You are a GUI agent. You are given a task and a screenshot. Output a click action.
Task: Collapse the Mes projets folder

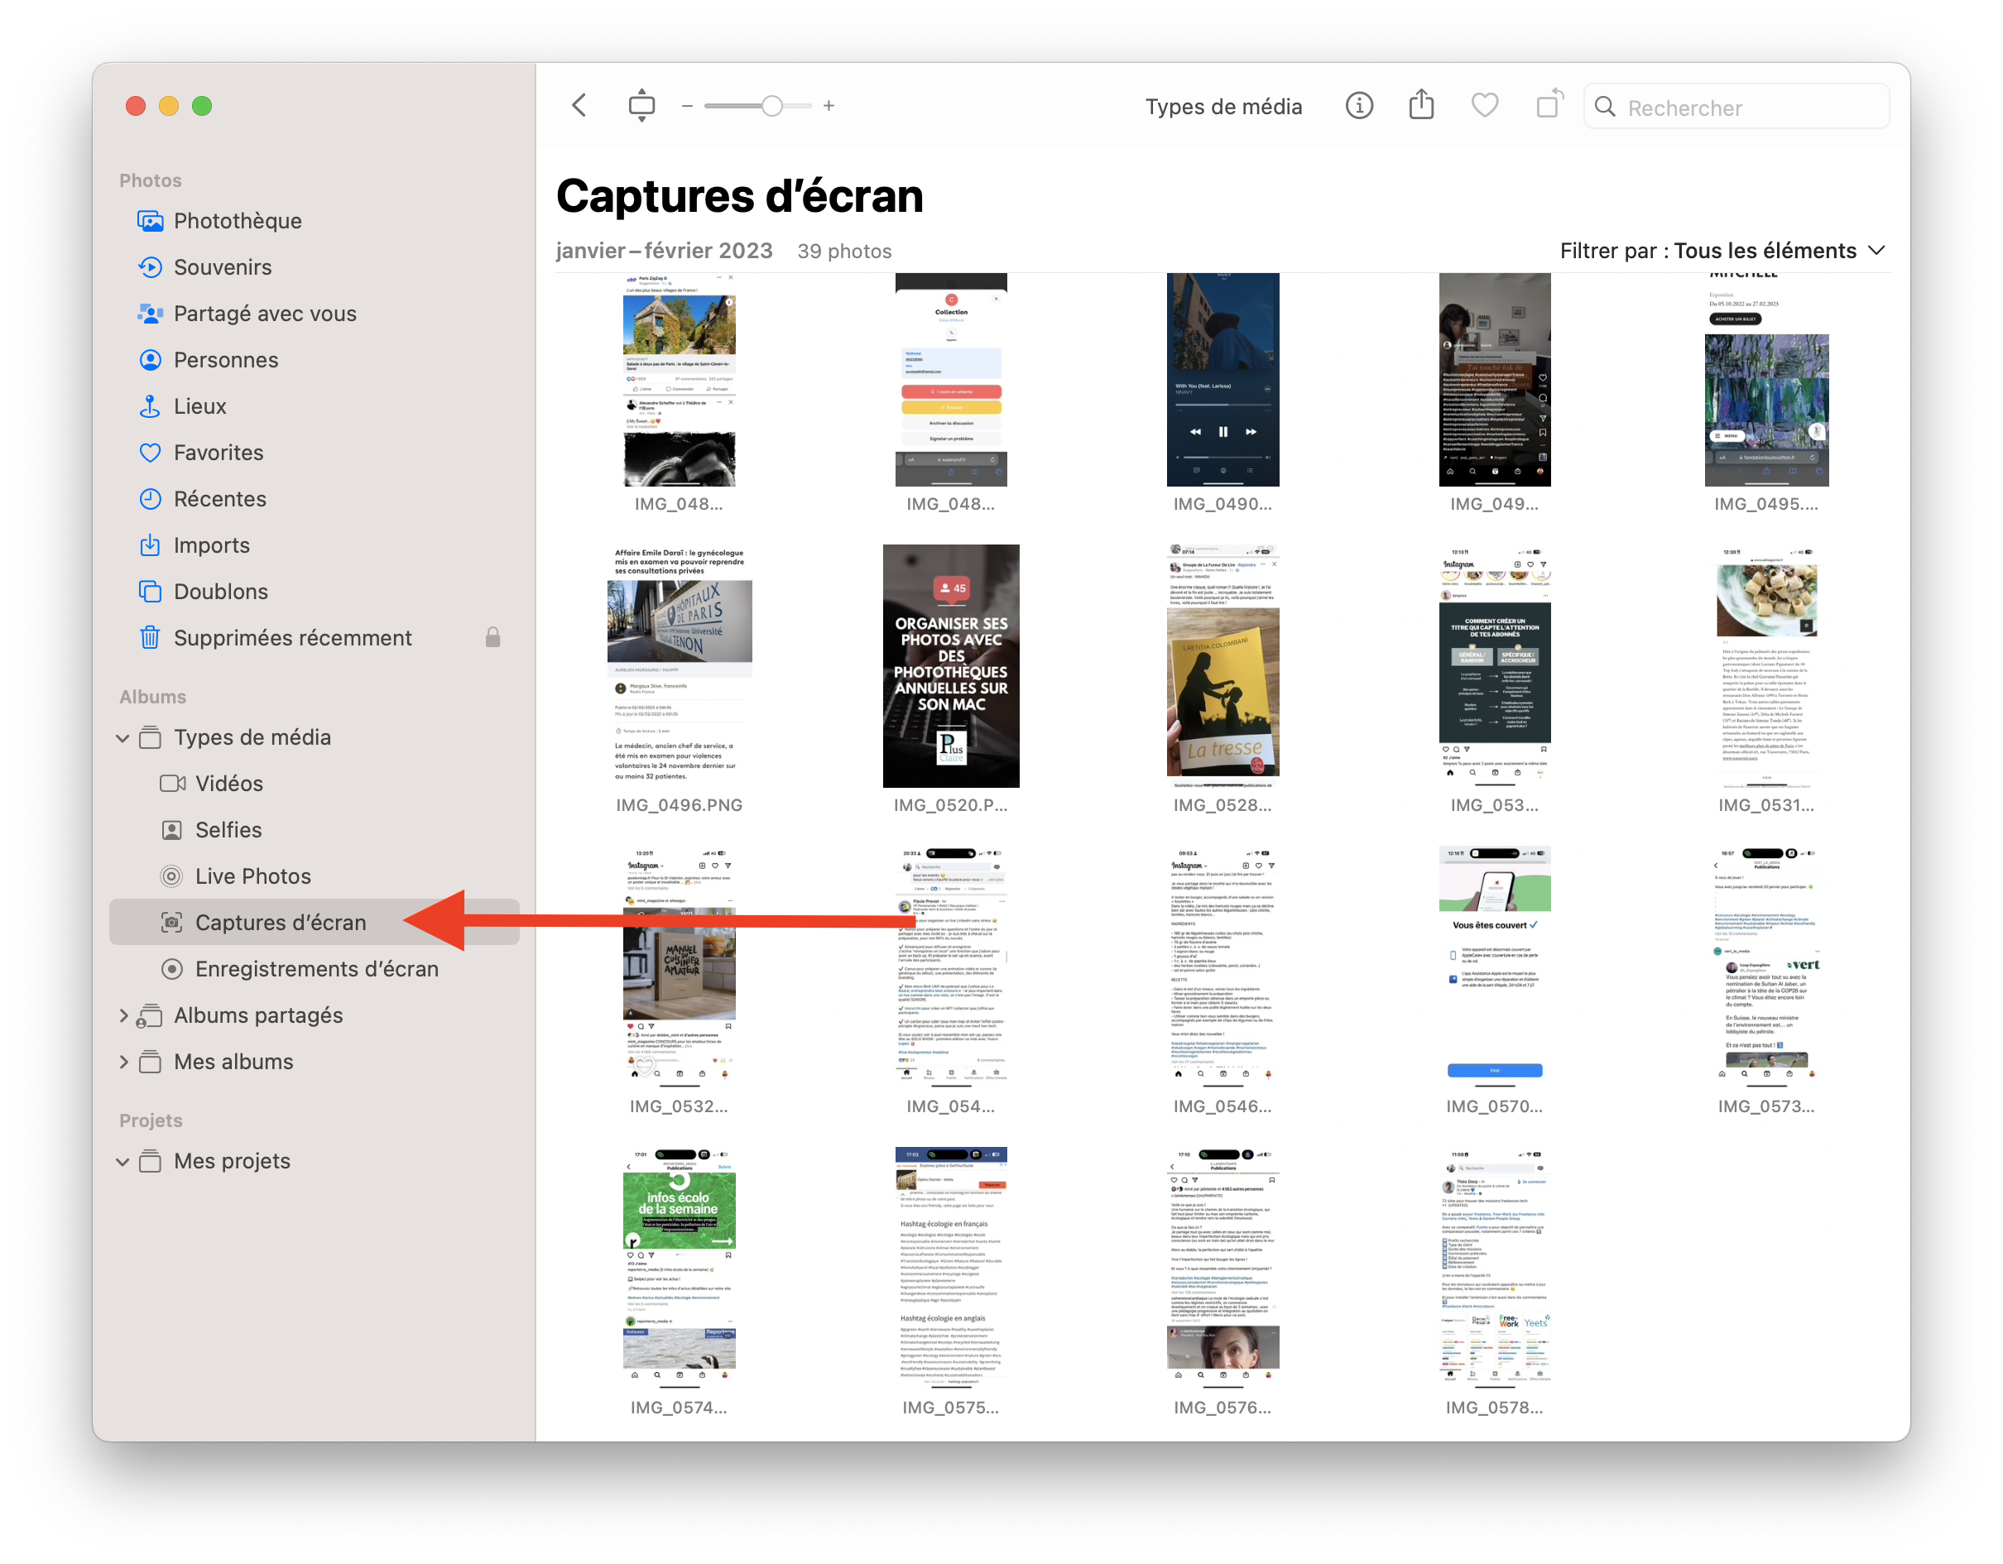(122, 1162)
